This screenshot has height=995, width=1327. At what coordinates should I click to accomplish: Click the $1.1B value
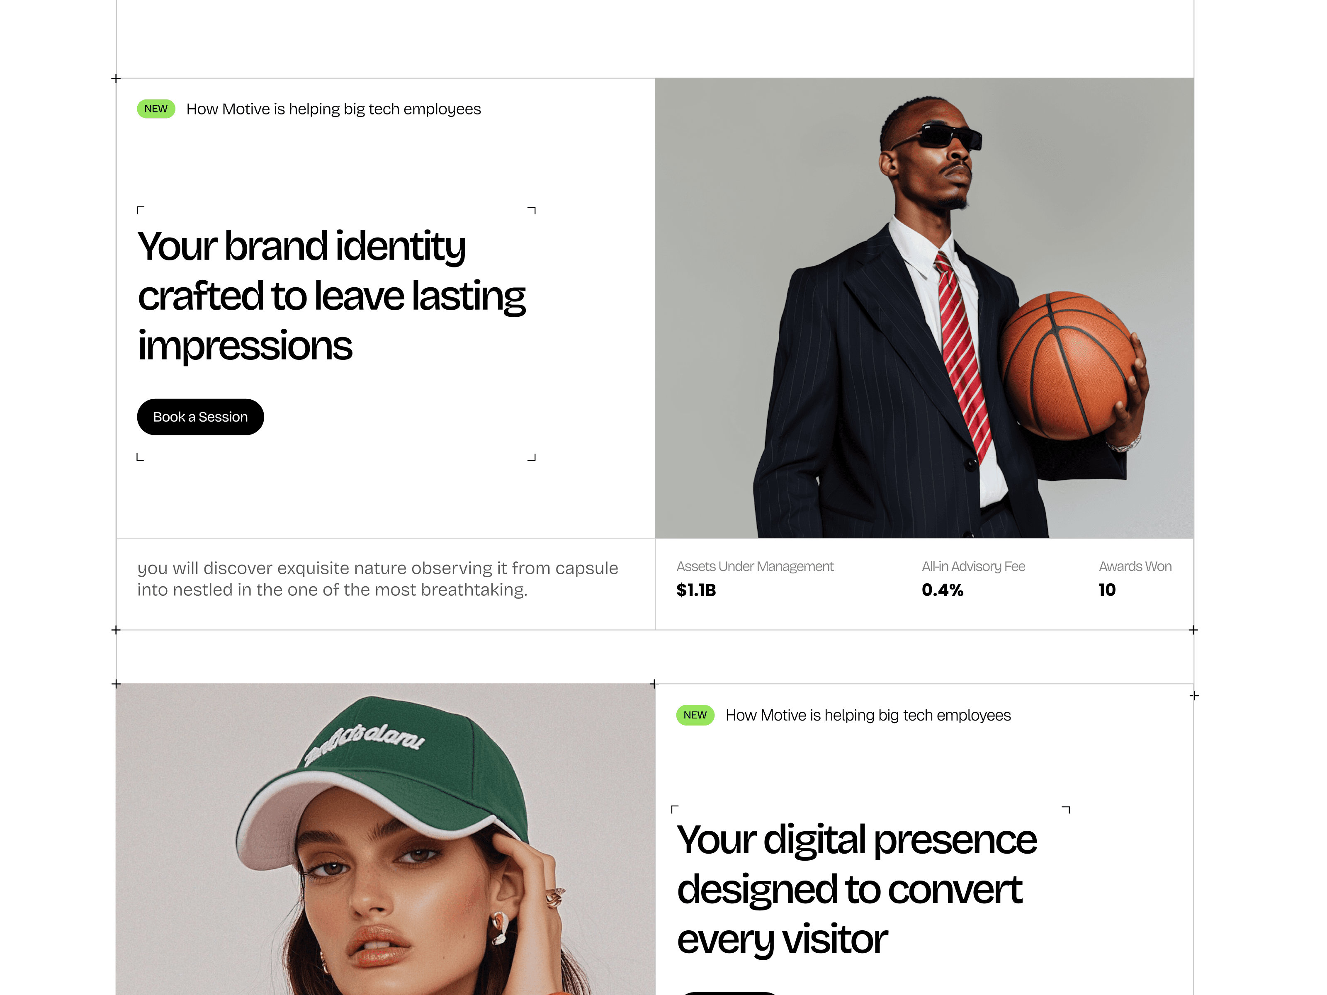[696, 590]
